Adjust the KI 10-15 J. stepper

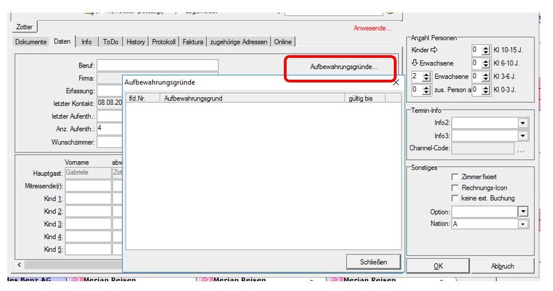[486, 50]
